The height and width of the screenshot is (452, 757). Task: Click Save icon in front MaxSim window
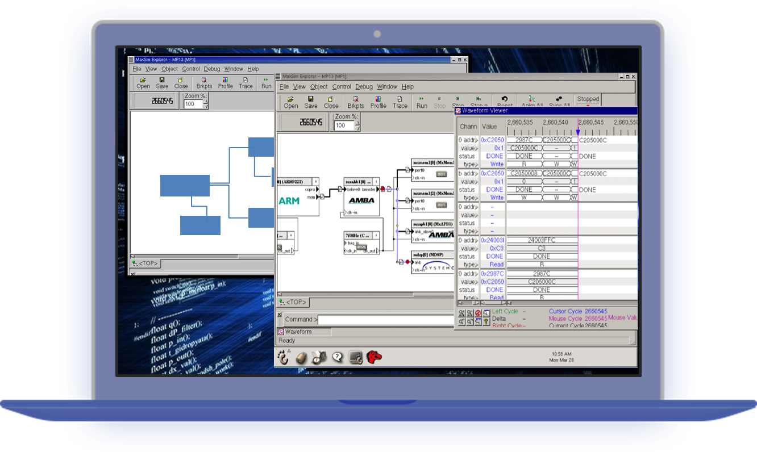click(x=311, y=102)
